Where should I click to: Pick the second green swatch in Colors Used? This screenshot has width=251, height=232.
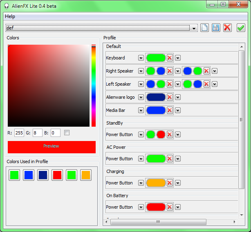click(x=72, y=175)
